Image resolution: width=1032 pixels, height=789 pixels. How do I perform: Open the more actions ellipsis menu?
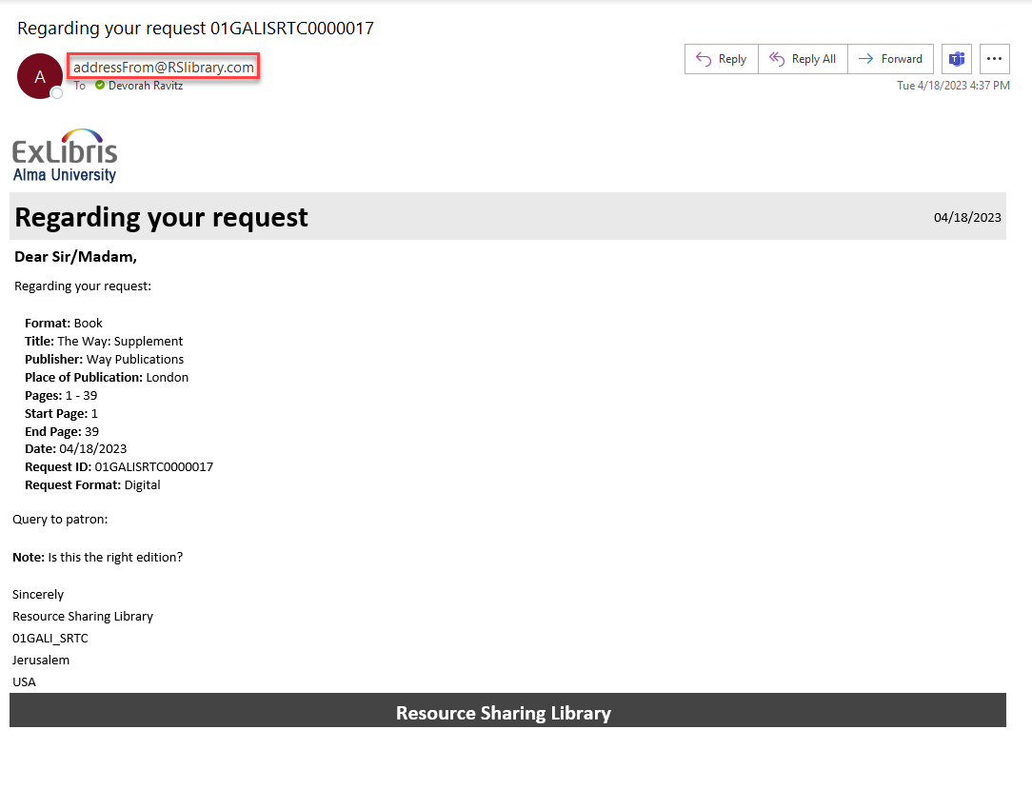(994, 59)
